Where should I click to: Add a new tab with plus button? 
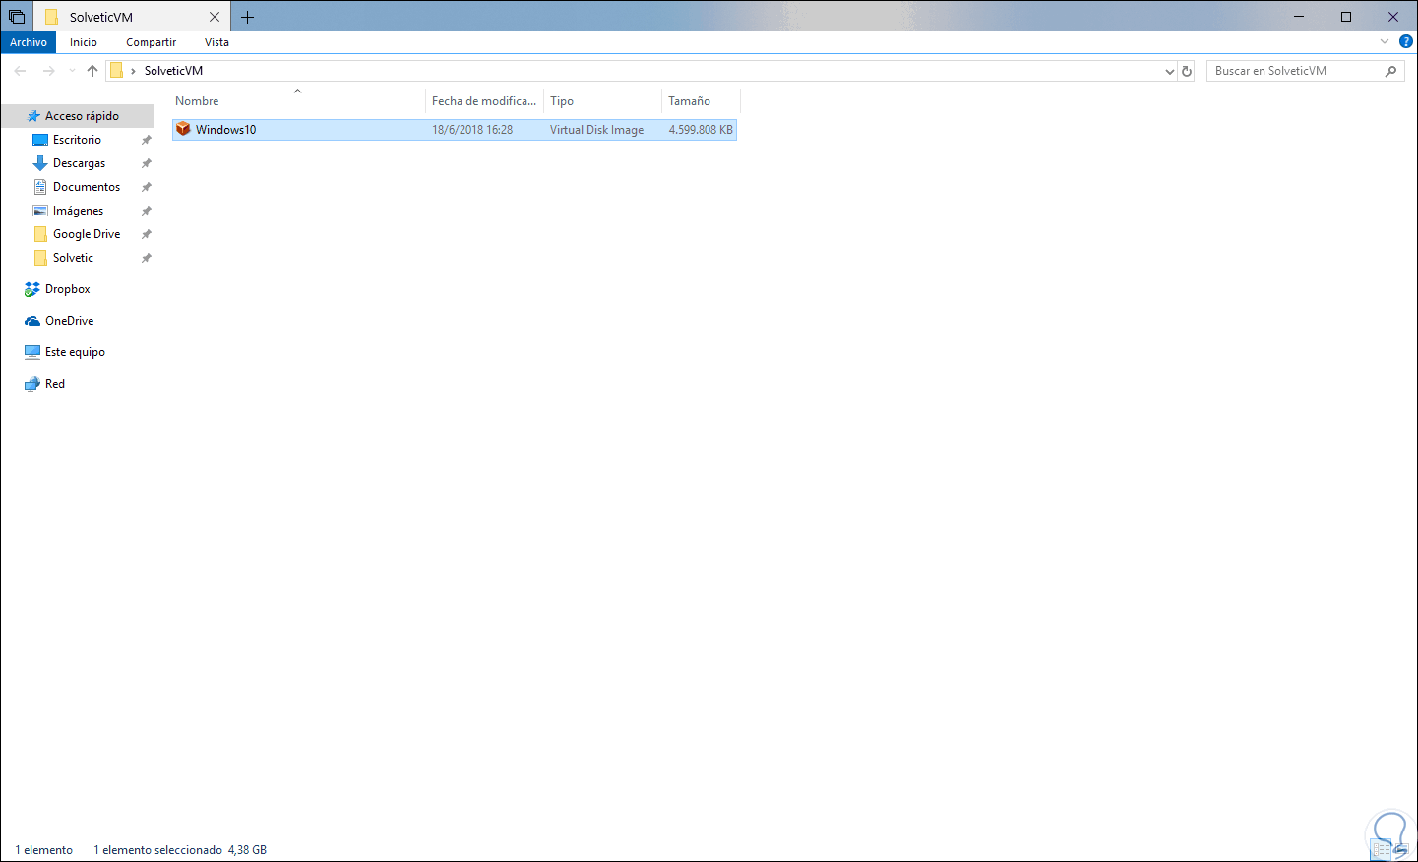[x=247, y=17]
